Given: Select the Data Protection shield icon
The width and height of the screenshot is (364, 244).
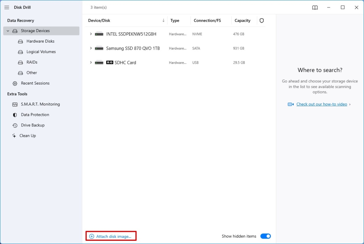Looking at the screenshot, I should pyautogui.click(x=15, y=115).
